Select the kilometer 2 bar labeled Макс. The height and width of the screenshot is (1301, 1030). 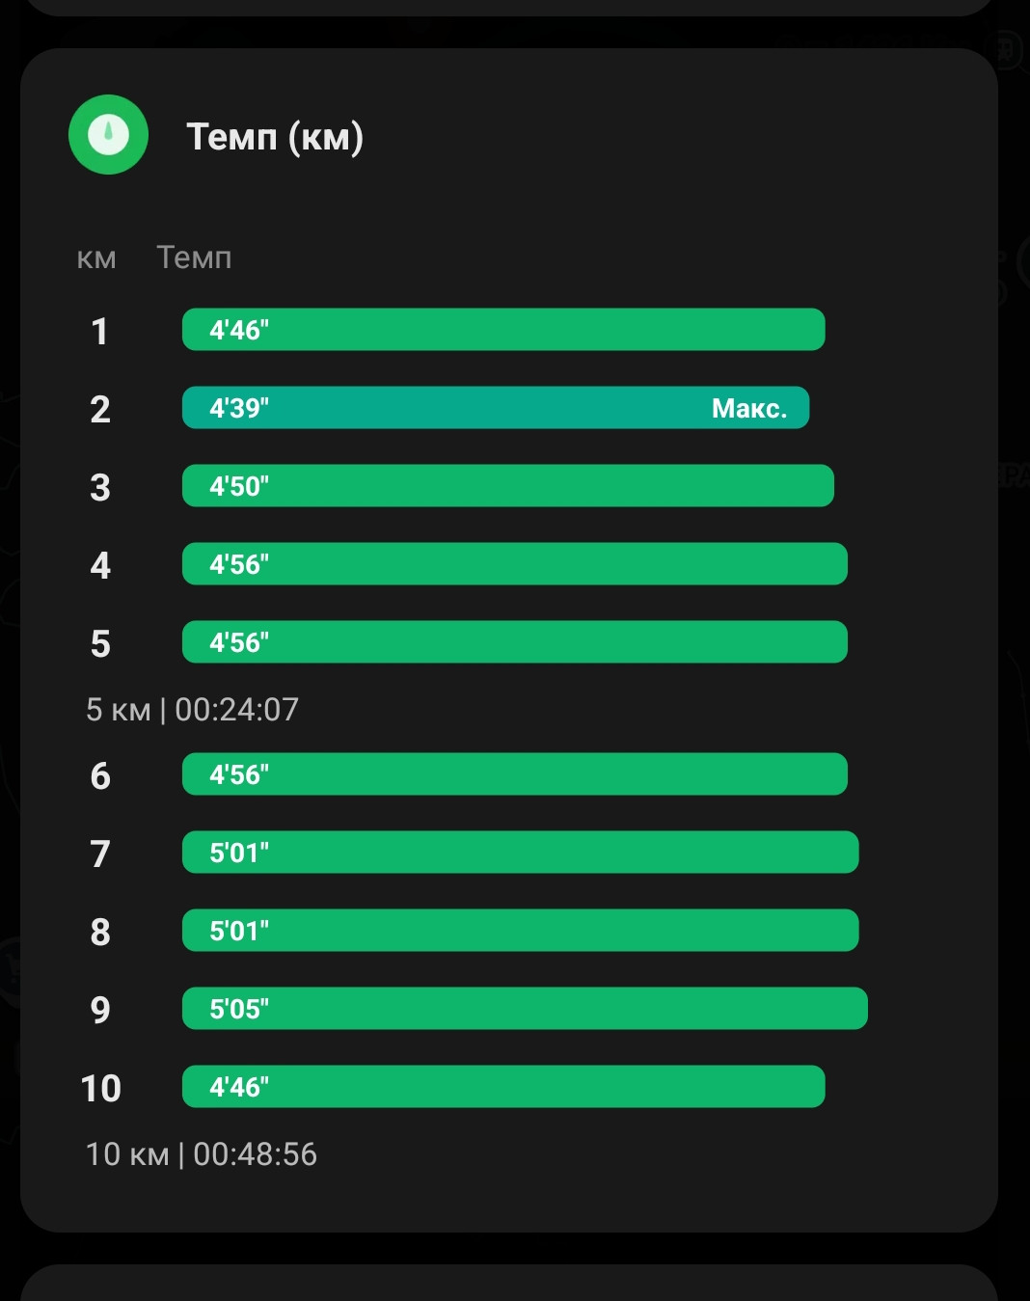pyautogui.click(x=496, y=408)
